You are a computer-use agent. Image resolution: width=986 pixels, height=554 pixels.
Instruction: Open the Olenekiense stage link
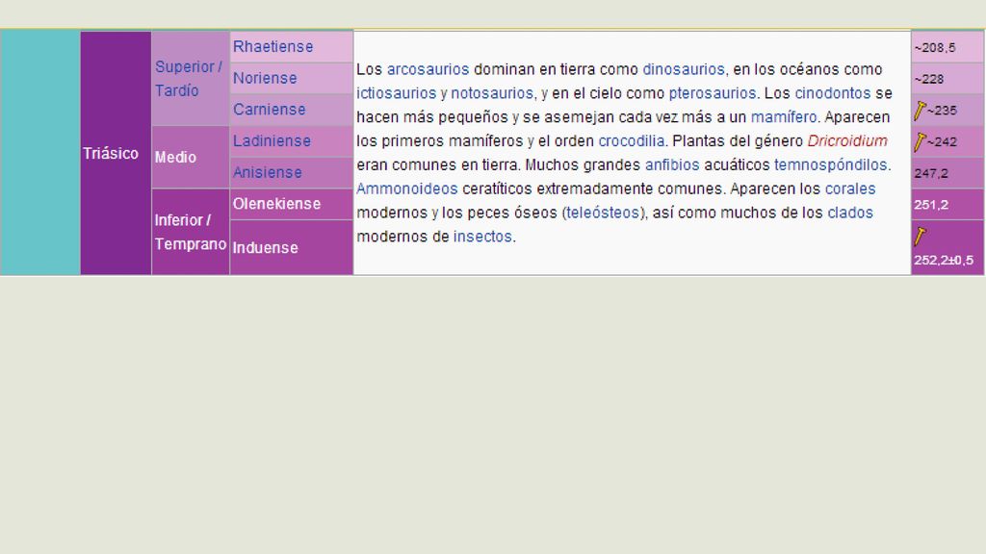coord(276,204)
